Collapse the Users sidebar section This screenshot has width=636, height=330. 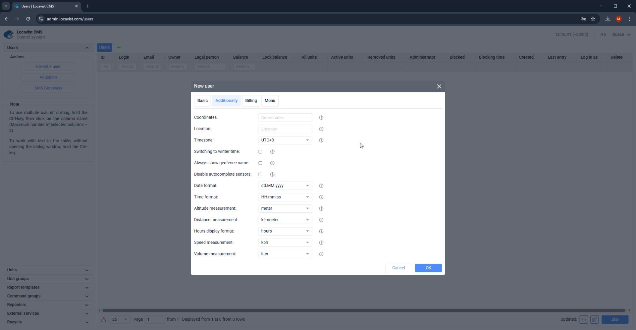(48, 48)
